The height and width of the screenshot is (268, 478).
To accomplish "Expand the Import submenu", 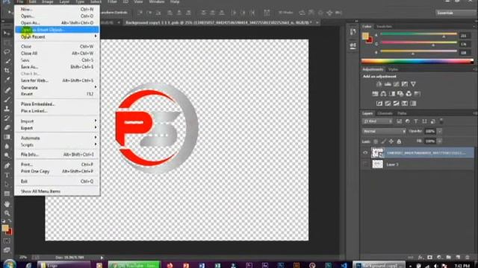I will 57,121.
